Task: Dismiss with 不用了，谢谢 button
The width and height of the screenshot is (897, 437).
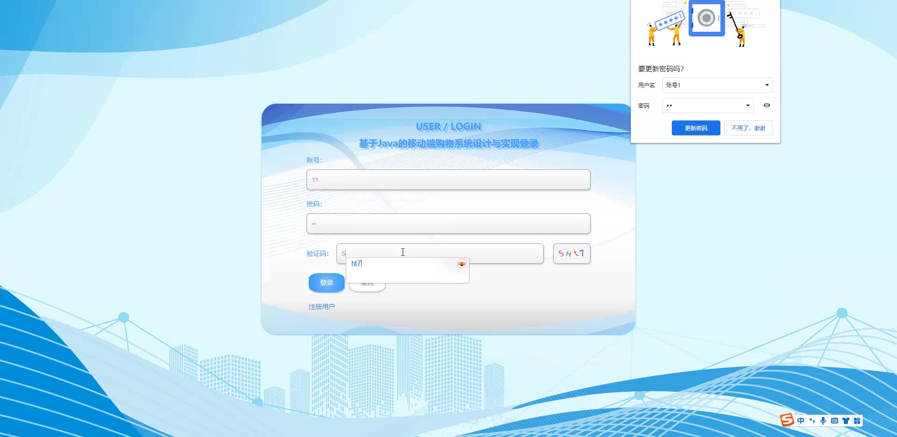Action: pos(748,128)
